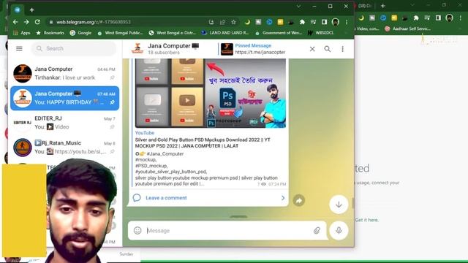Open Aadhaar Self Servic bookmark in background window
This screenshot has height=263, width=468.
pos(408,29)
